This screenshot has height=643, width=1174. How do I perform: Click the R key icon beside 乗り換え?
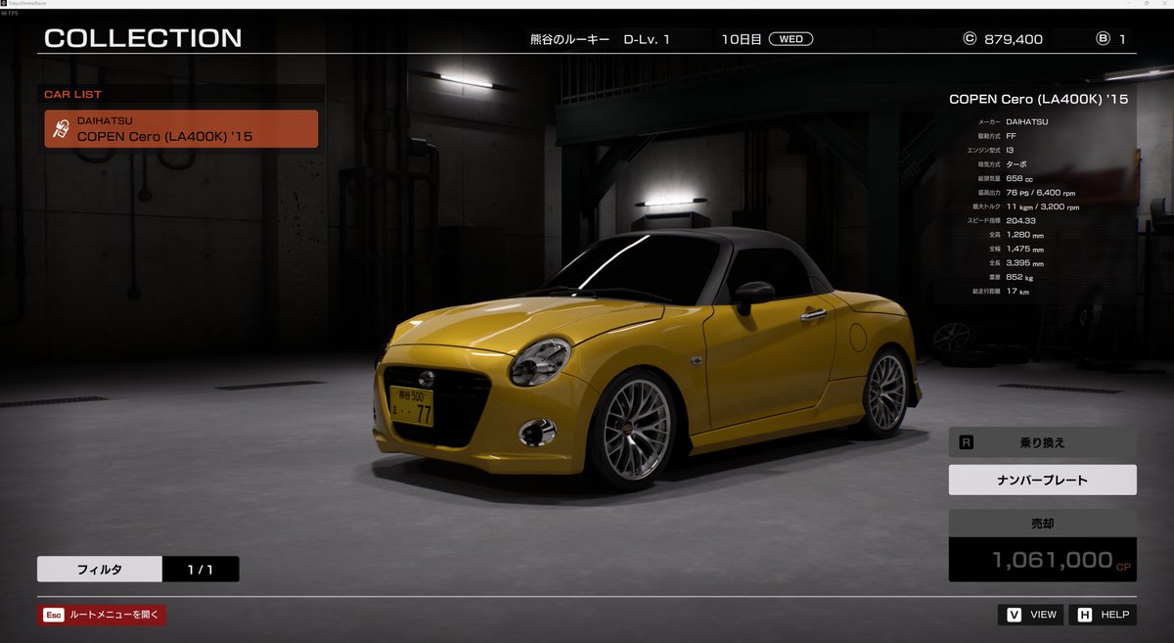click(x=967, y=442)
